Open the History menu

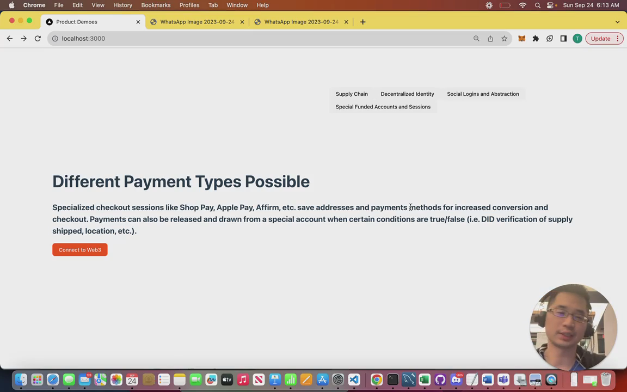click(x=123, y=5)
